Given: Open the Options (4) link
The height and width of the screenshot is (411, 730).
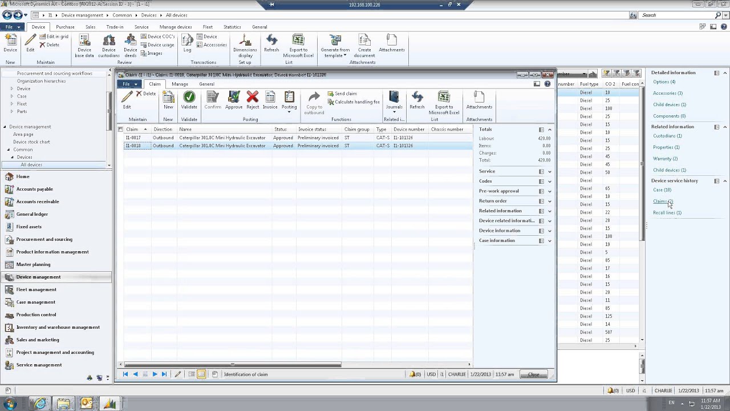Looking at the screenshot, I should (x=664, y=82).
